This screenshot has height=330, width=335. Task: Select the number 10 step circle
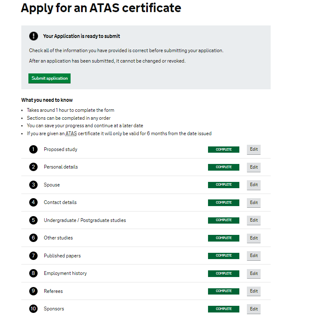coord(33,309)
